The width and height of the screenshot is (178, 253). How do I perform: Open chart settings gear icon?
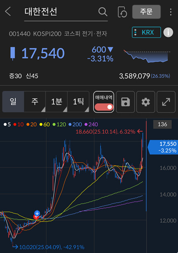pyautogui.click(x=145, y=102)
